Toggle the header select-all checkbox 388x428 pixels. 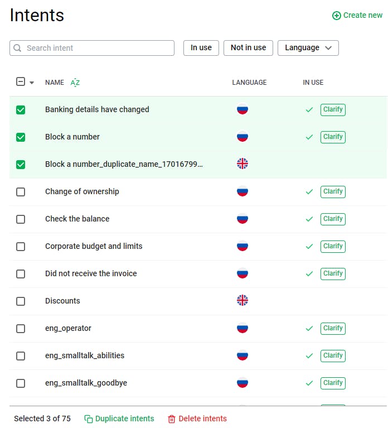(21, 82)
